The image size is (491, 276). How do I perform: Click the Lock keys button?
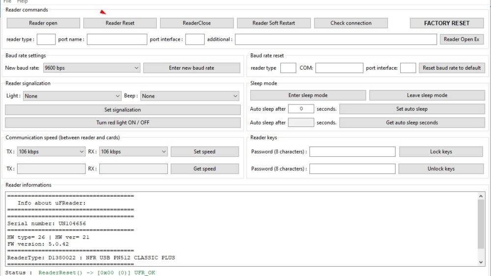[x=441, y=151]
